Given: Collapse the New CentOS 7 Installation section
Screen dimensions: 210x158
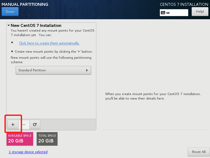Looking at the screenshot, I should 9,25.
